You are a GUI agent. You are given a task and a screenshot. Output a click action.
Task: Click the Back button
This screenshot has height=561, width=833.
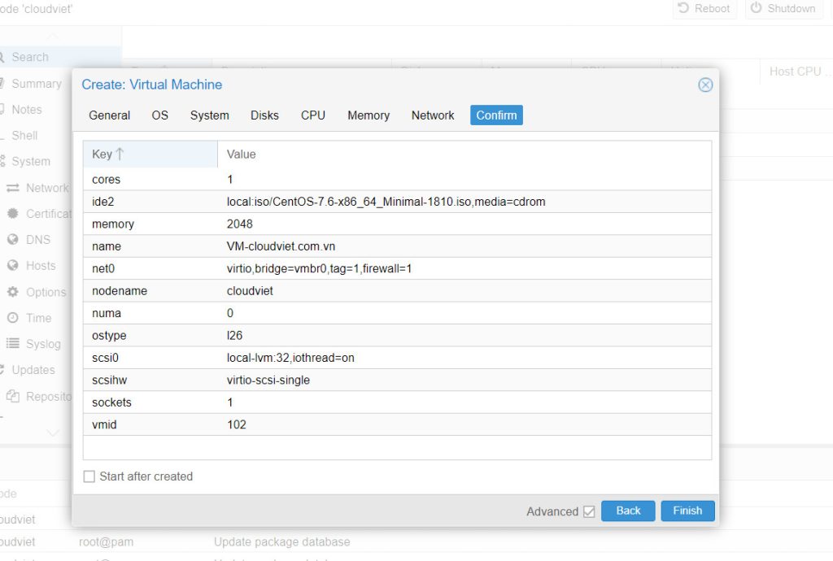pyautogui.click(x=628, y=511)
